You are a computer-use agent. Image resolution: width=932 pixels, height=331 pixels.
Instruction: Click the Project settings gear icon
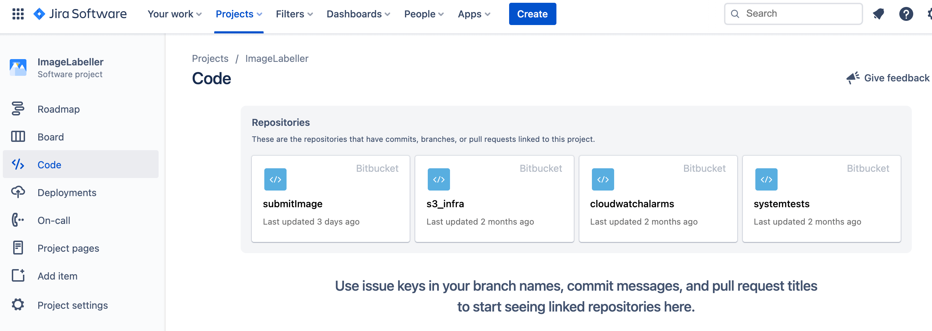18,305
